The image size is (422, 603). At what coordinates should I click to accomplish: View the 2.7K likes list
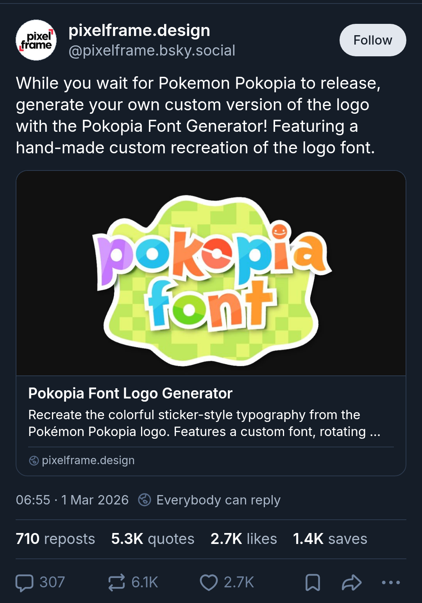pos(244,538)
